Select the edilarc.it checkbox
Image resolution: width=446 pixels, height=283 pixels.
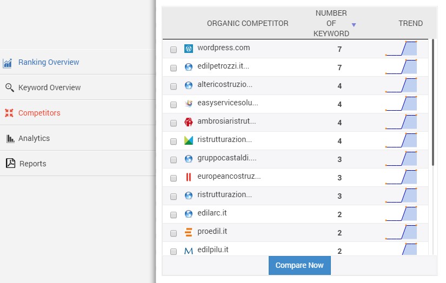click(x=174, y=215)
